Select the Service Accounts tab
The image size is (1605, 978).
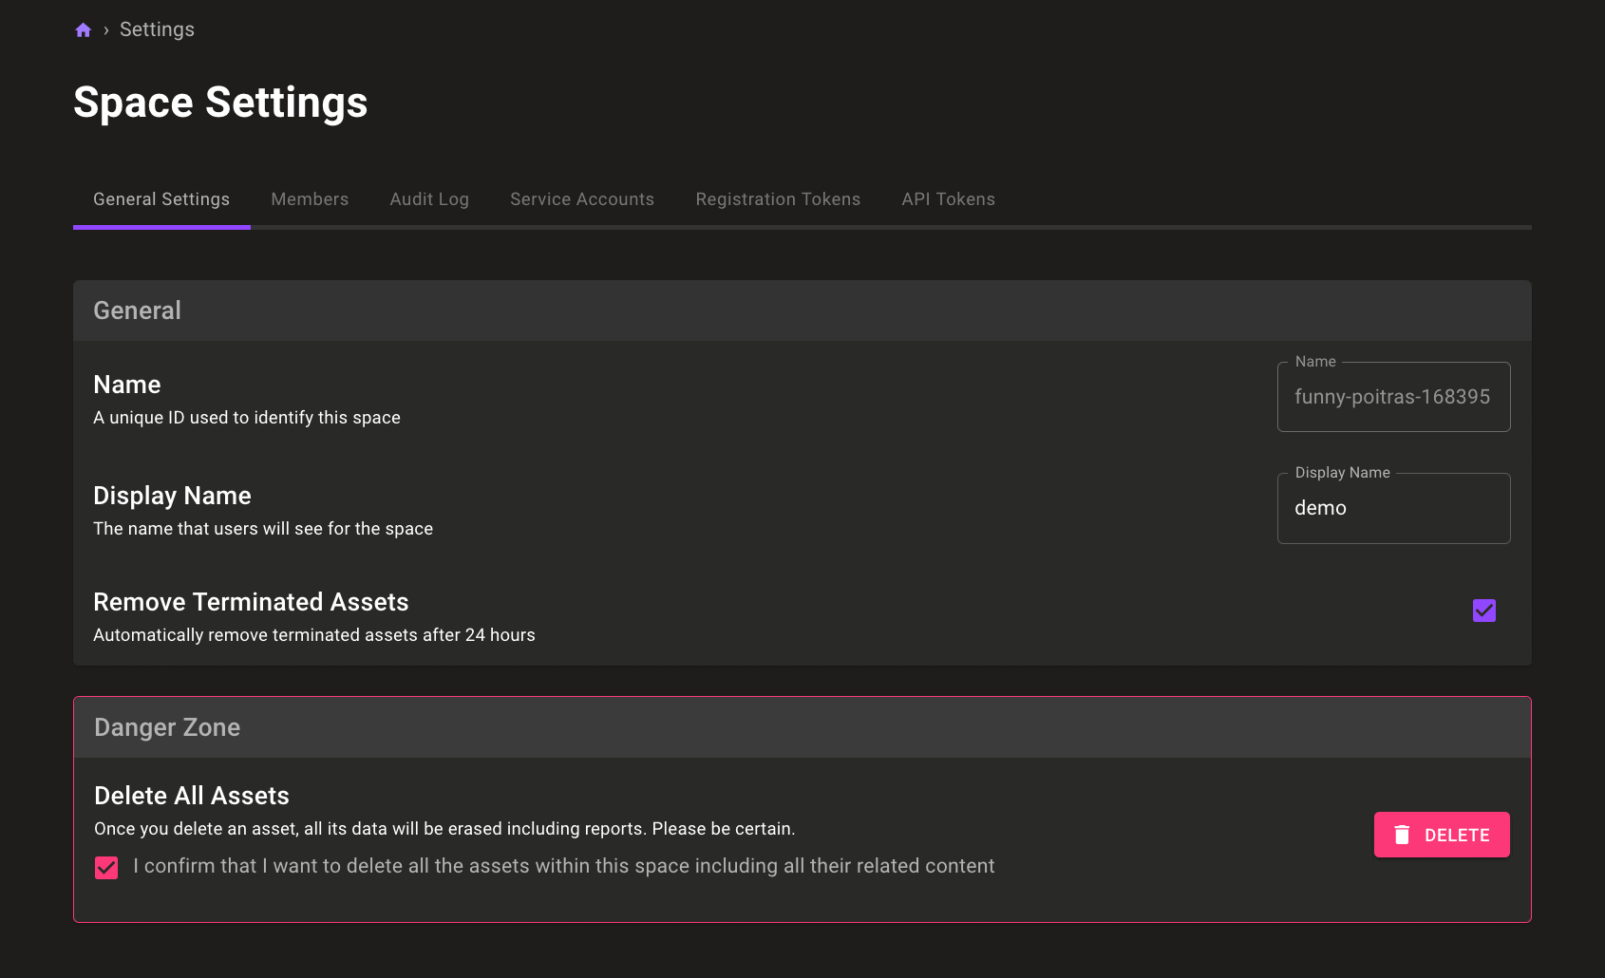(582, 199)
